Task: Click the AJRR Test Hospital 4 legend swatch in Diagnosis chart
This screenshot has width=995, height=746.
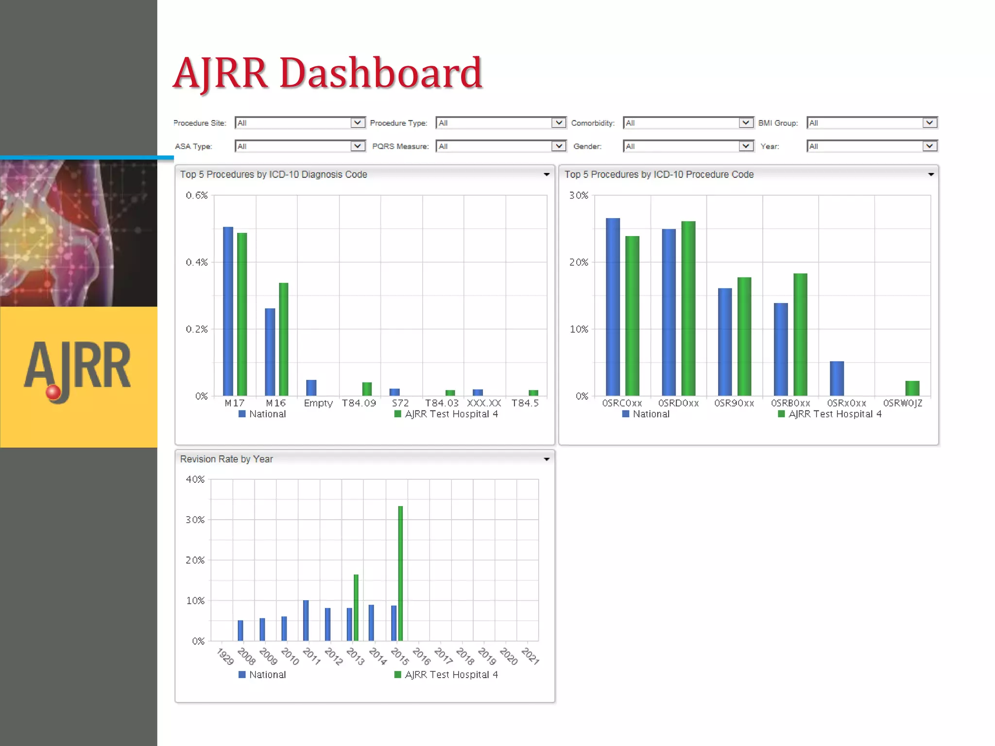Action: pos(397,414)
